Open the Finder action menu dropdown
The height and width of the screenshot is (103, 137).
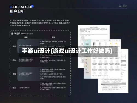click(x=117, y=40)
